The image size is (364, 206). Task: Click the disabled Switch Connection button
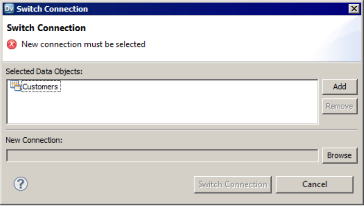[232, 184]
